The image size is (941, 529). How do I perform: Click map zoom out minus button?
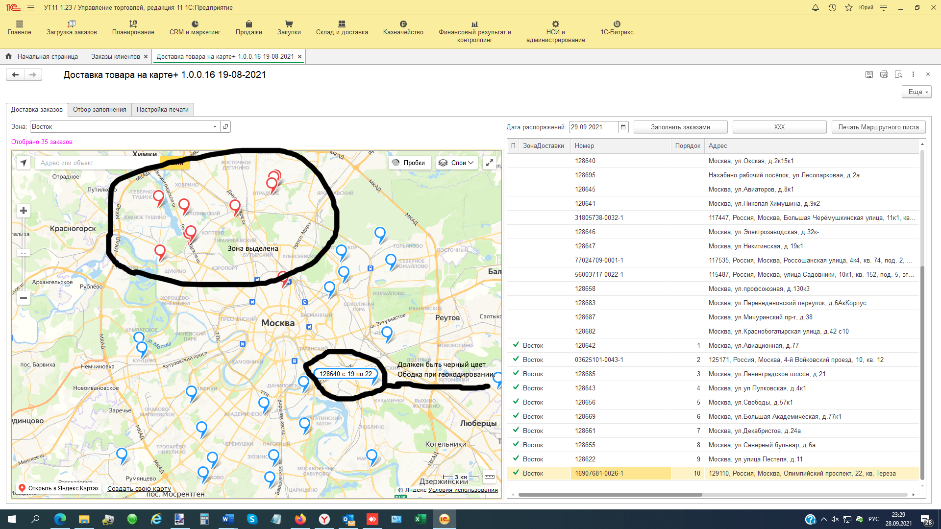tap(23, 298)
